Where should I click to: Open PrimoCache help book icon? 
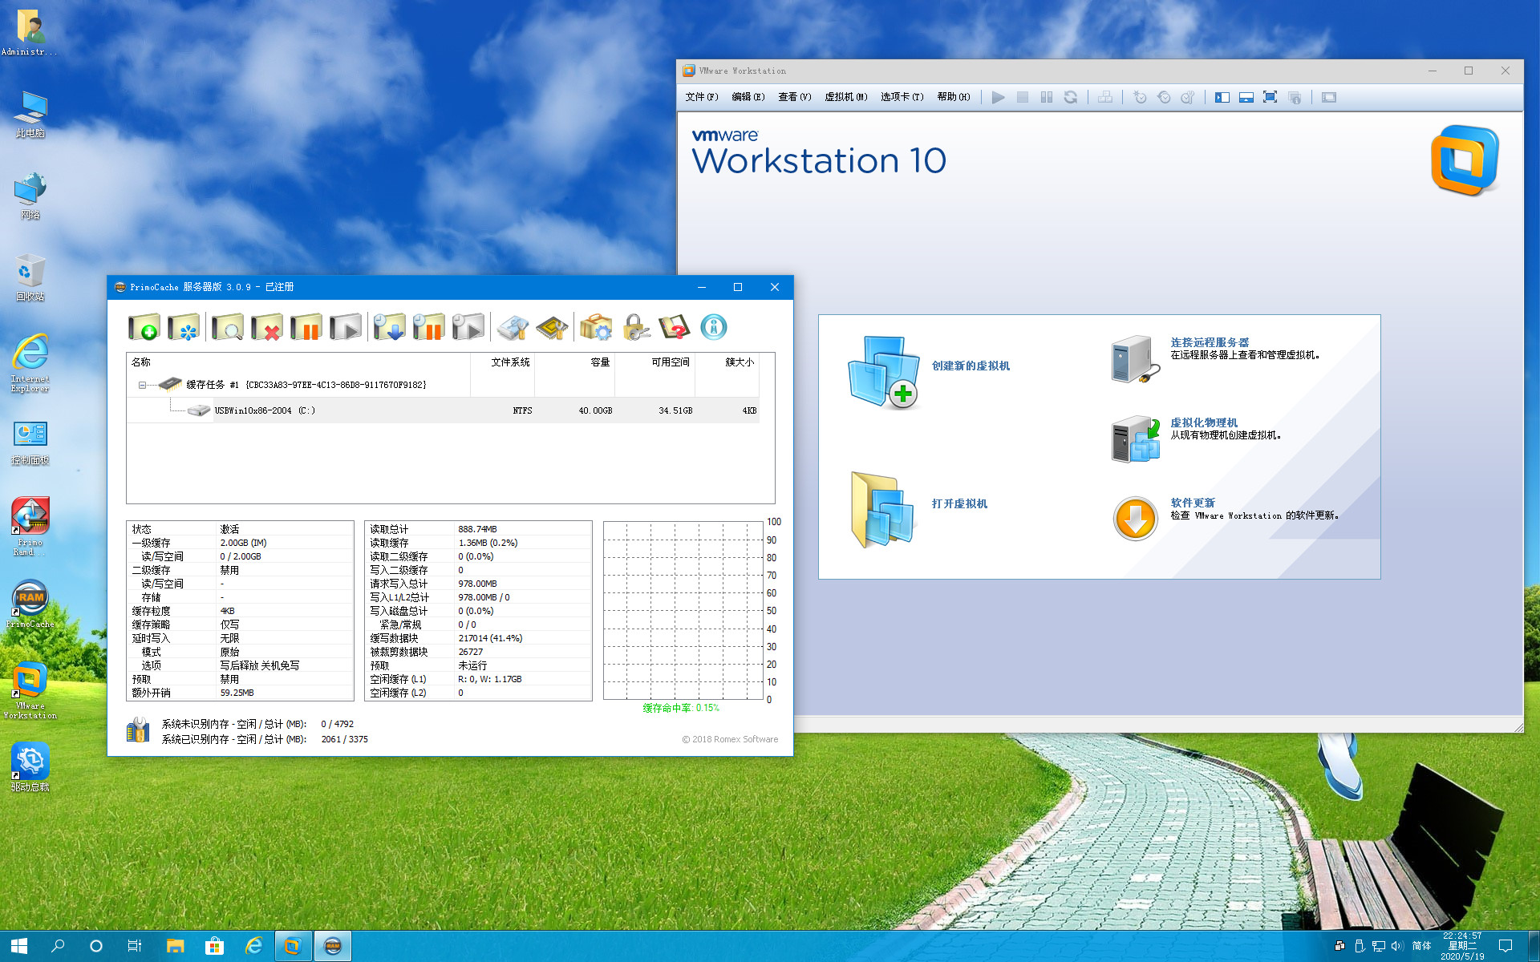675,327
